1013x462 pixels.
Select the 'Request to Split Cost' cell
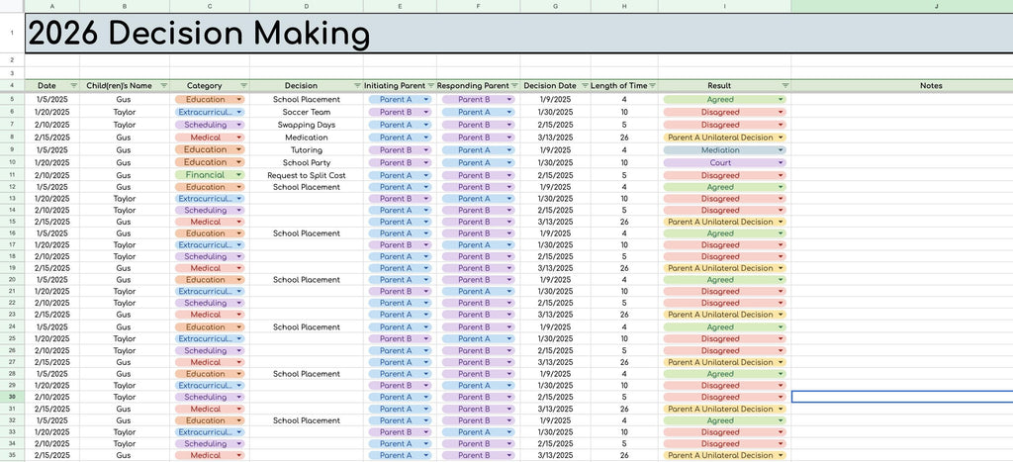(307, 175)
